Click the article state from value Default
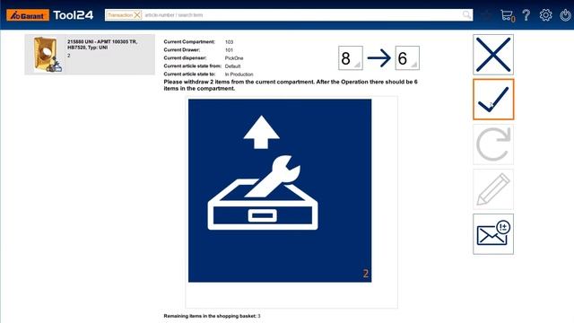This screenshot has width=574, height=323. (x=232, y=66)
